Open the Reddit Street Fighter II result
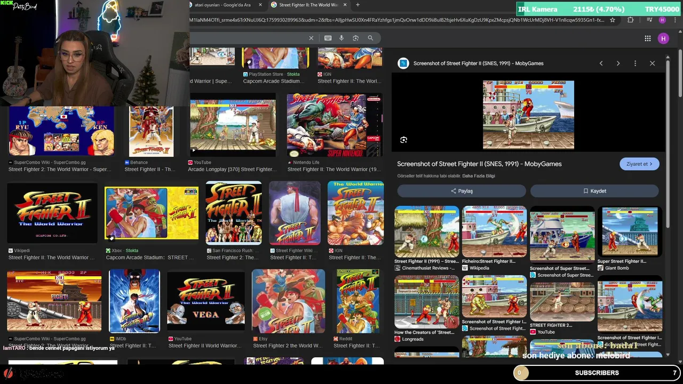 [x=358, y=301]
